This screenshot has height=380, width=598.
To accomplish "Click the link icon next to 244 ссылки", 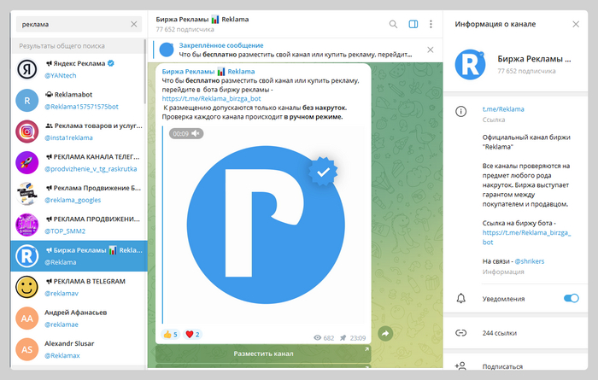I will [460, 333].
